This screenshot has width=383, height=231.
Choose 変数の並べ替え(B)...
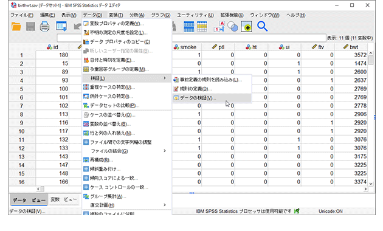(126, 124)
